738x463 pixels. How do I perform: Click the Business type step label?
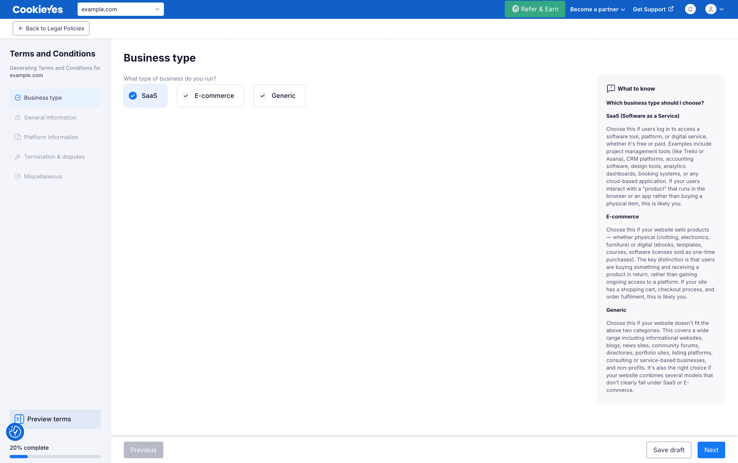pyautogui.click(x=43, y=98)
